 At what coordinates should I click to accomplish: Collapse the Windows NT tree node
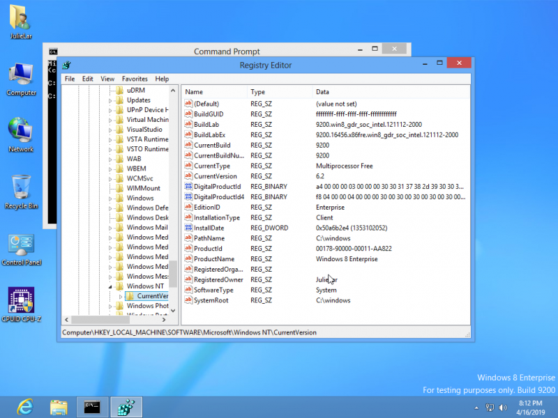pyautogui.click(x=110, y=286)
